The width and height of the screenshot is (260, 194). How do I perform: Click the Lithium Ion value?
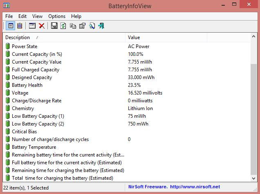pos(140,108)
